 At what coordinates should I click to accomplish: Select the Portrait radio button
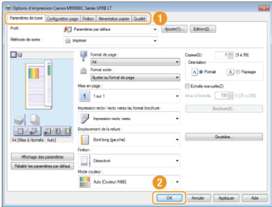point(201,72)
